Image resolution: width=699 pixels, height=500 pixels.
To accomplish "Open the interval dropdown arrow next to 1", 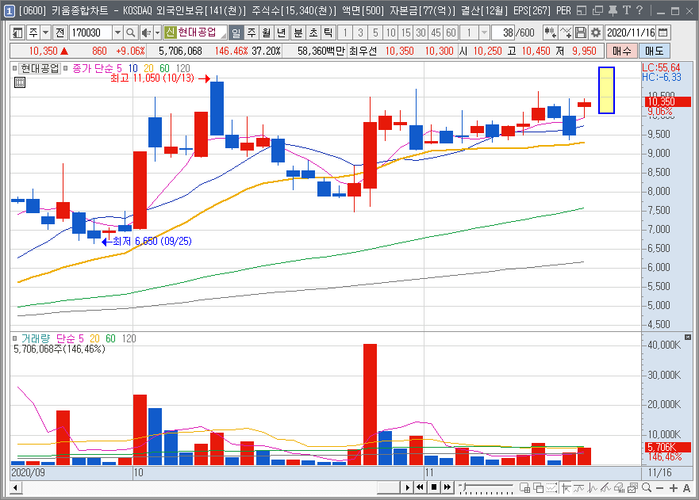I will (484, 32).
